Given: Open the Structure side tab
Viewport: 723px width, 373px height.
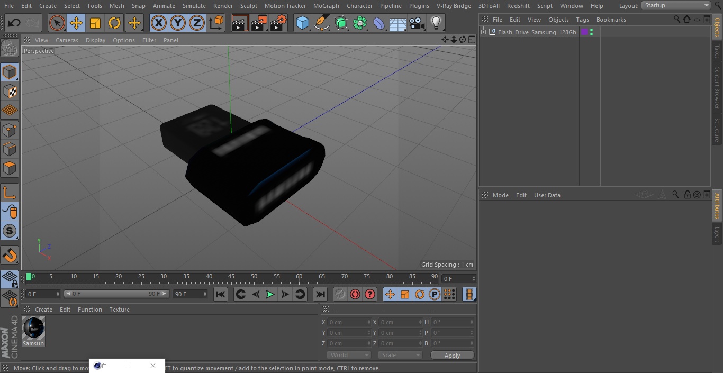Looking at the screenshot, I should point(717,130).
